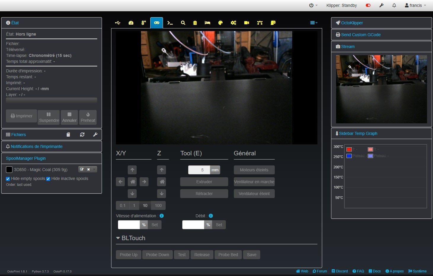Open the francis user dropdown
Image resolution: width=433 pixels, height=276 pixels.
[x=416, y=5]
